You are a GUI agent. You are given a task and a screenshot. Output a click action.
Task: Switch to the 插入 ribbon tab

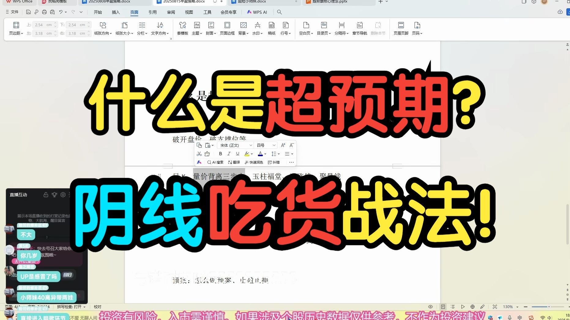(116, 12)
